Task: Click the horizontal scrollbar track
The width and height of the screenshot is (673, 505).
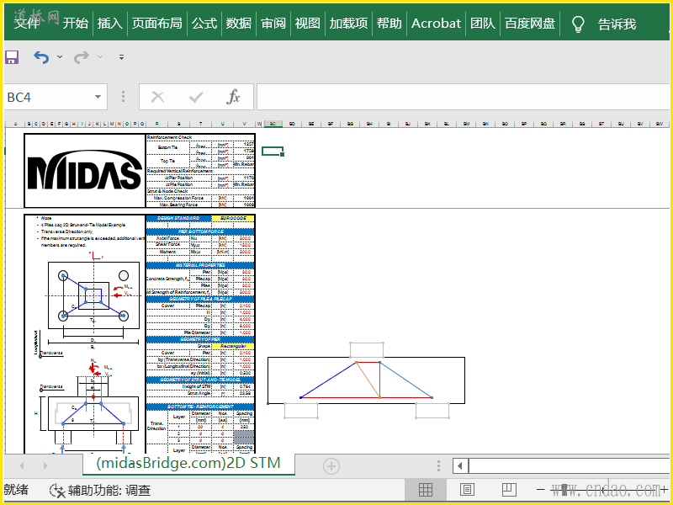Action: click(x=569, y=466)
